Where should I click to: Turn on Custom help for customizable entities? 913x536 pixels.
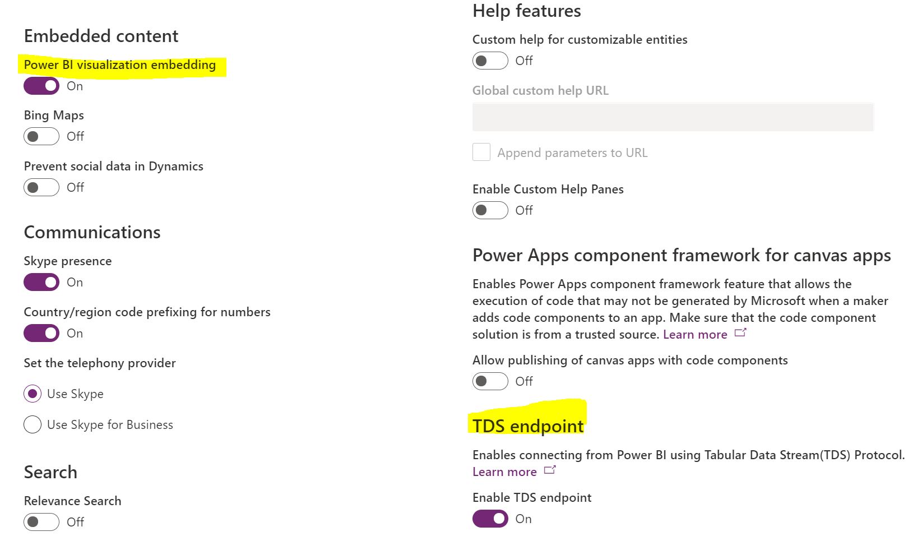[490, 61]
